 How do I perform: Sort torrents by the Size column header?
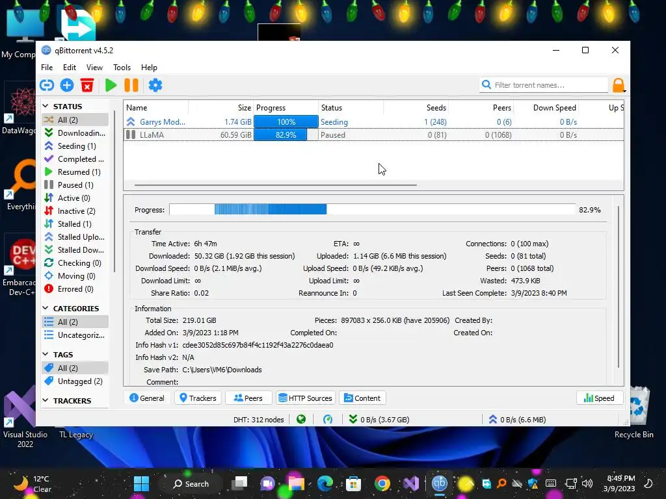tap(221, 108)
